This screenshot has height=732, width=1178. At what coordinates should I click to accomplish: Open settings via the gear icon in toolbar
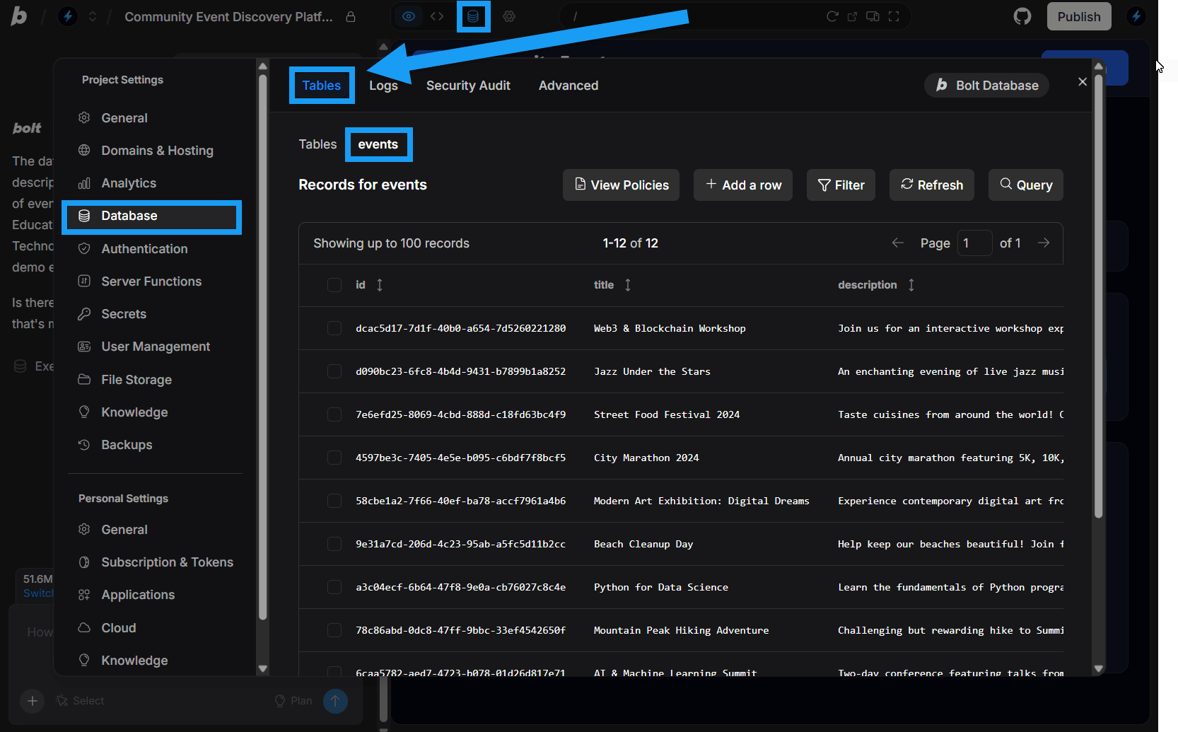point(509,16)
